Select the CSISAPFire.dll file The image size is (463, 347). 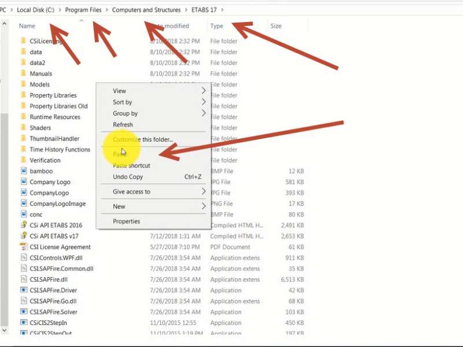[47, 279]
